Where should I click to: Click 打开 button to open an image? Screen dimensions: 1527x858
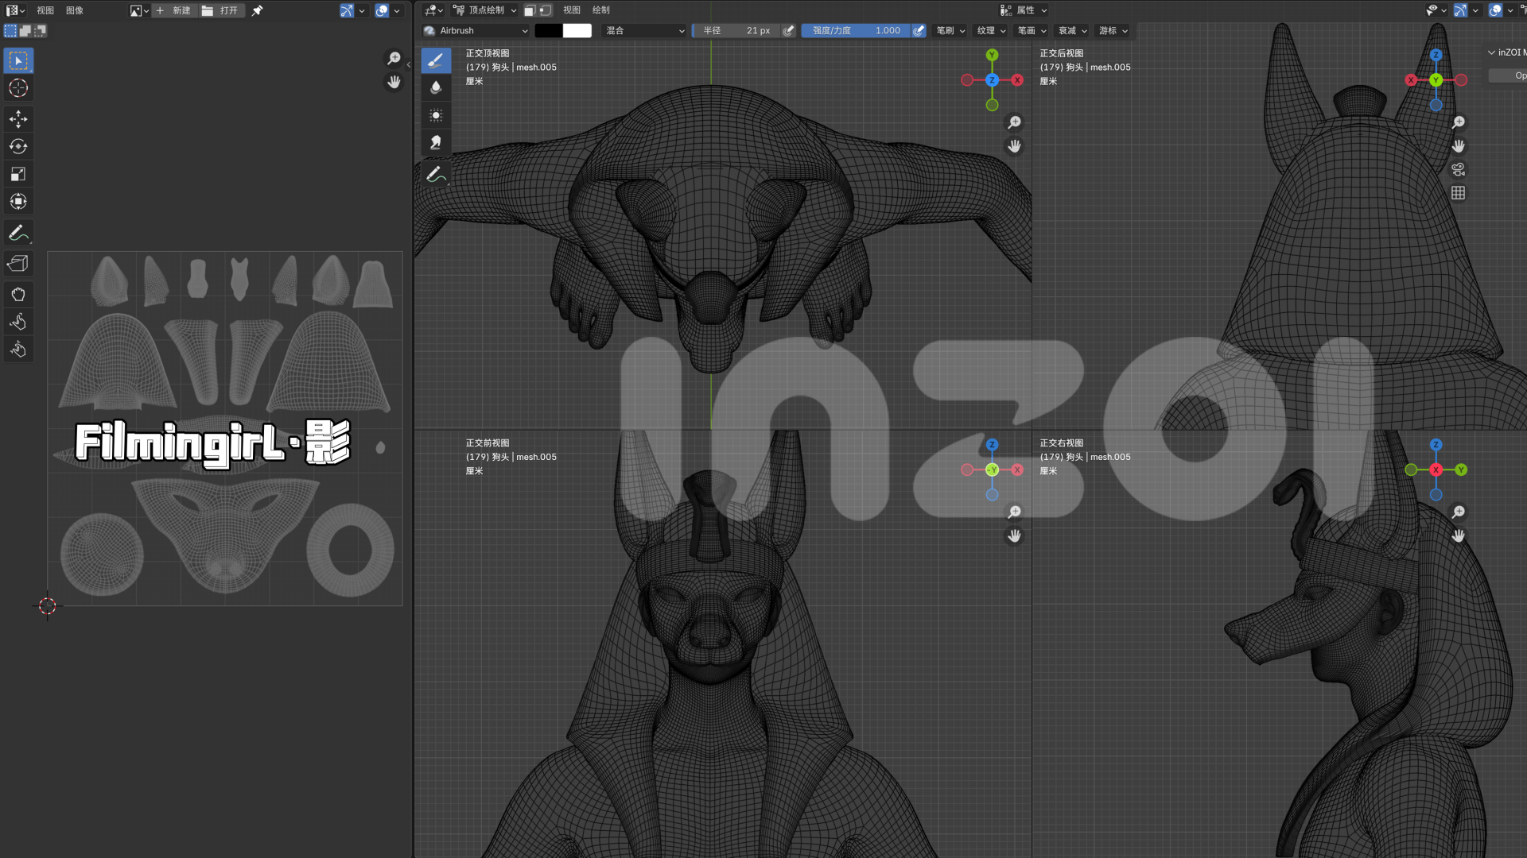pos(221,10)
